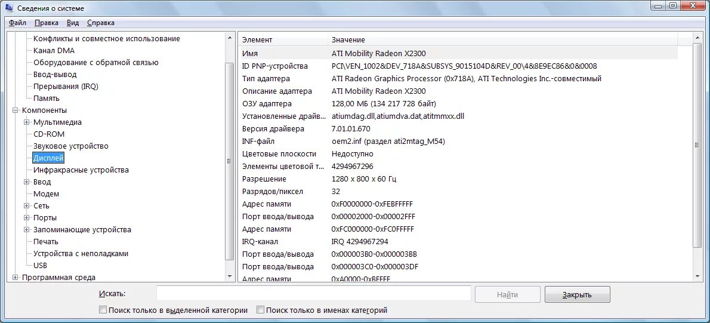Select the Звуковое устройство tree item

(70, 146)
